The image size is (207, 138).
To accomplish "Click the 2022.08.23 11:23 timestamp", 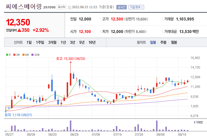I will pos(84,7).
